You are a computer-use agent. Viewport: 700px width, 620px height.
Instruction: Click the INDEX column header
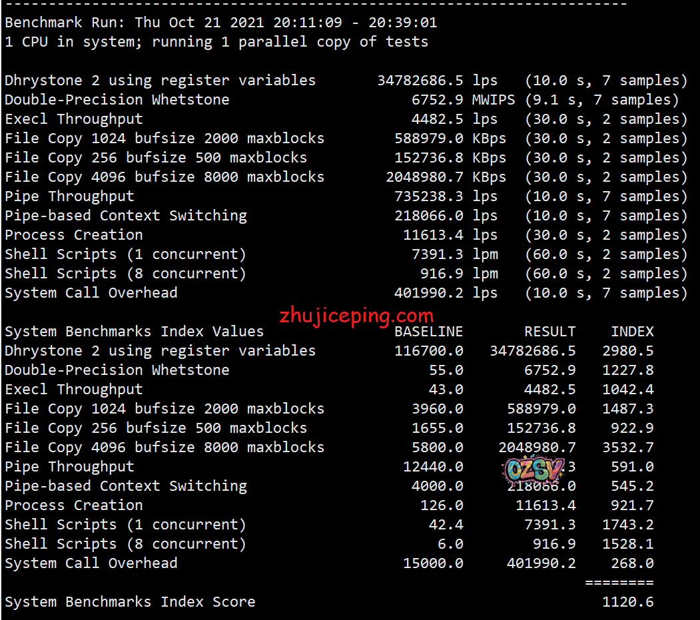click(x=632, y=332)
